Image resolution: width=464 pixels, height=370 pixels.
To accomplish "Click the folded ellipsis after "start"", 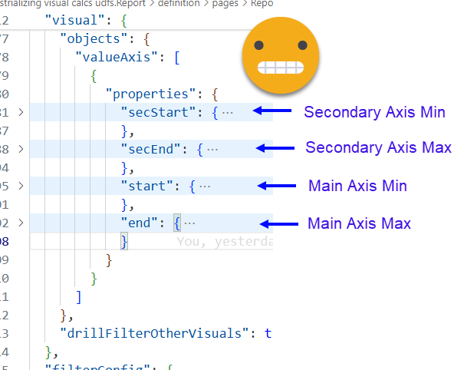I will [x=205, y=186].
